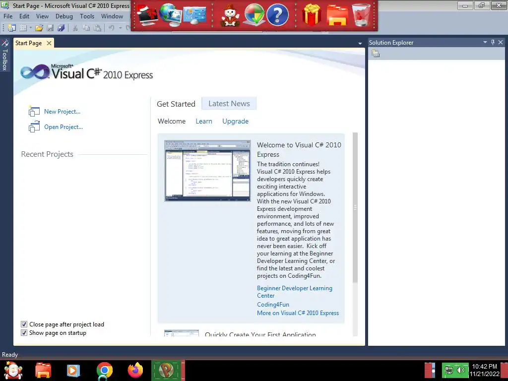Select the Welcome sub-tab
Image resolution: width=508 pixels, height=381 pixels.
coord(172,121)
